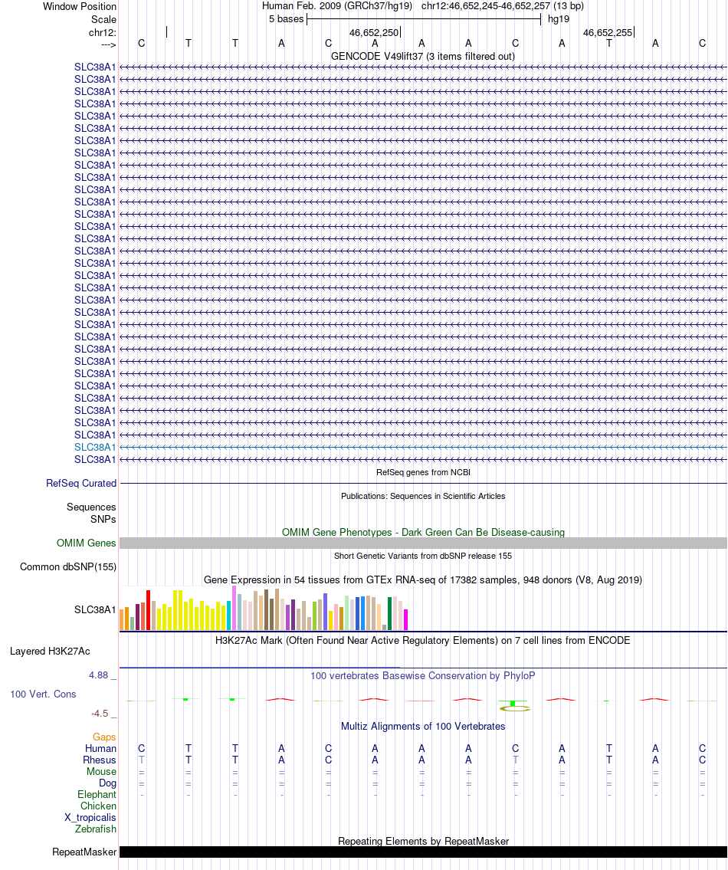Select the Dog species label
Viewport: 728px width, 870px height.
[107, 783]
